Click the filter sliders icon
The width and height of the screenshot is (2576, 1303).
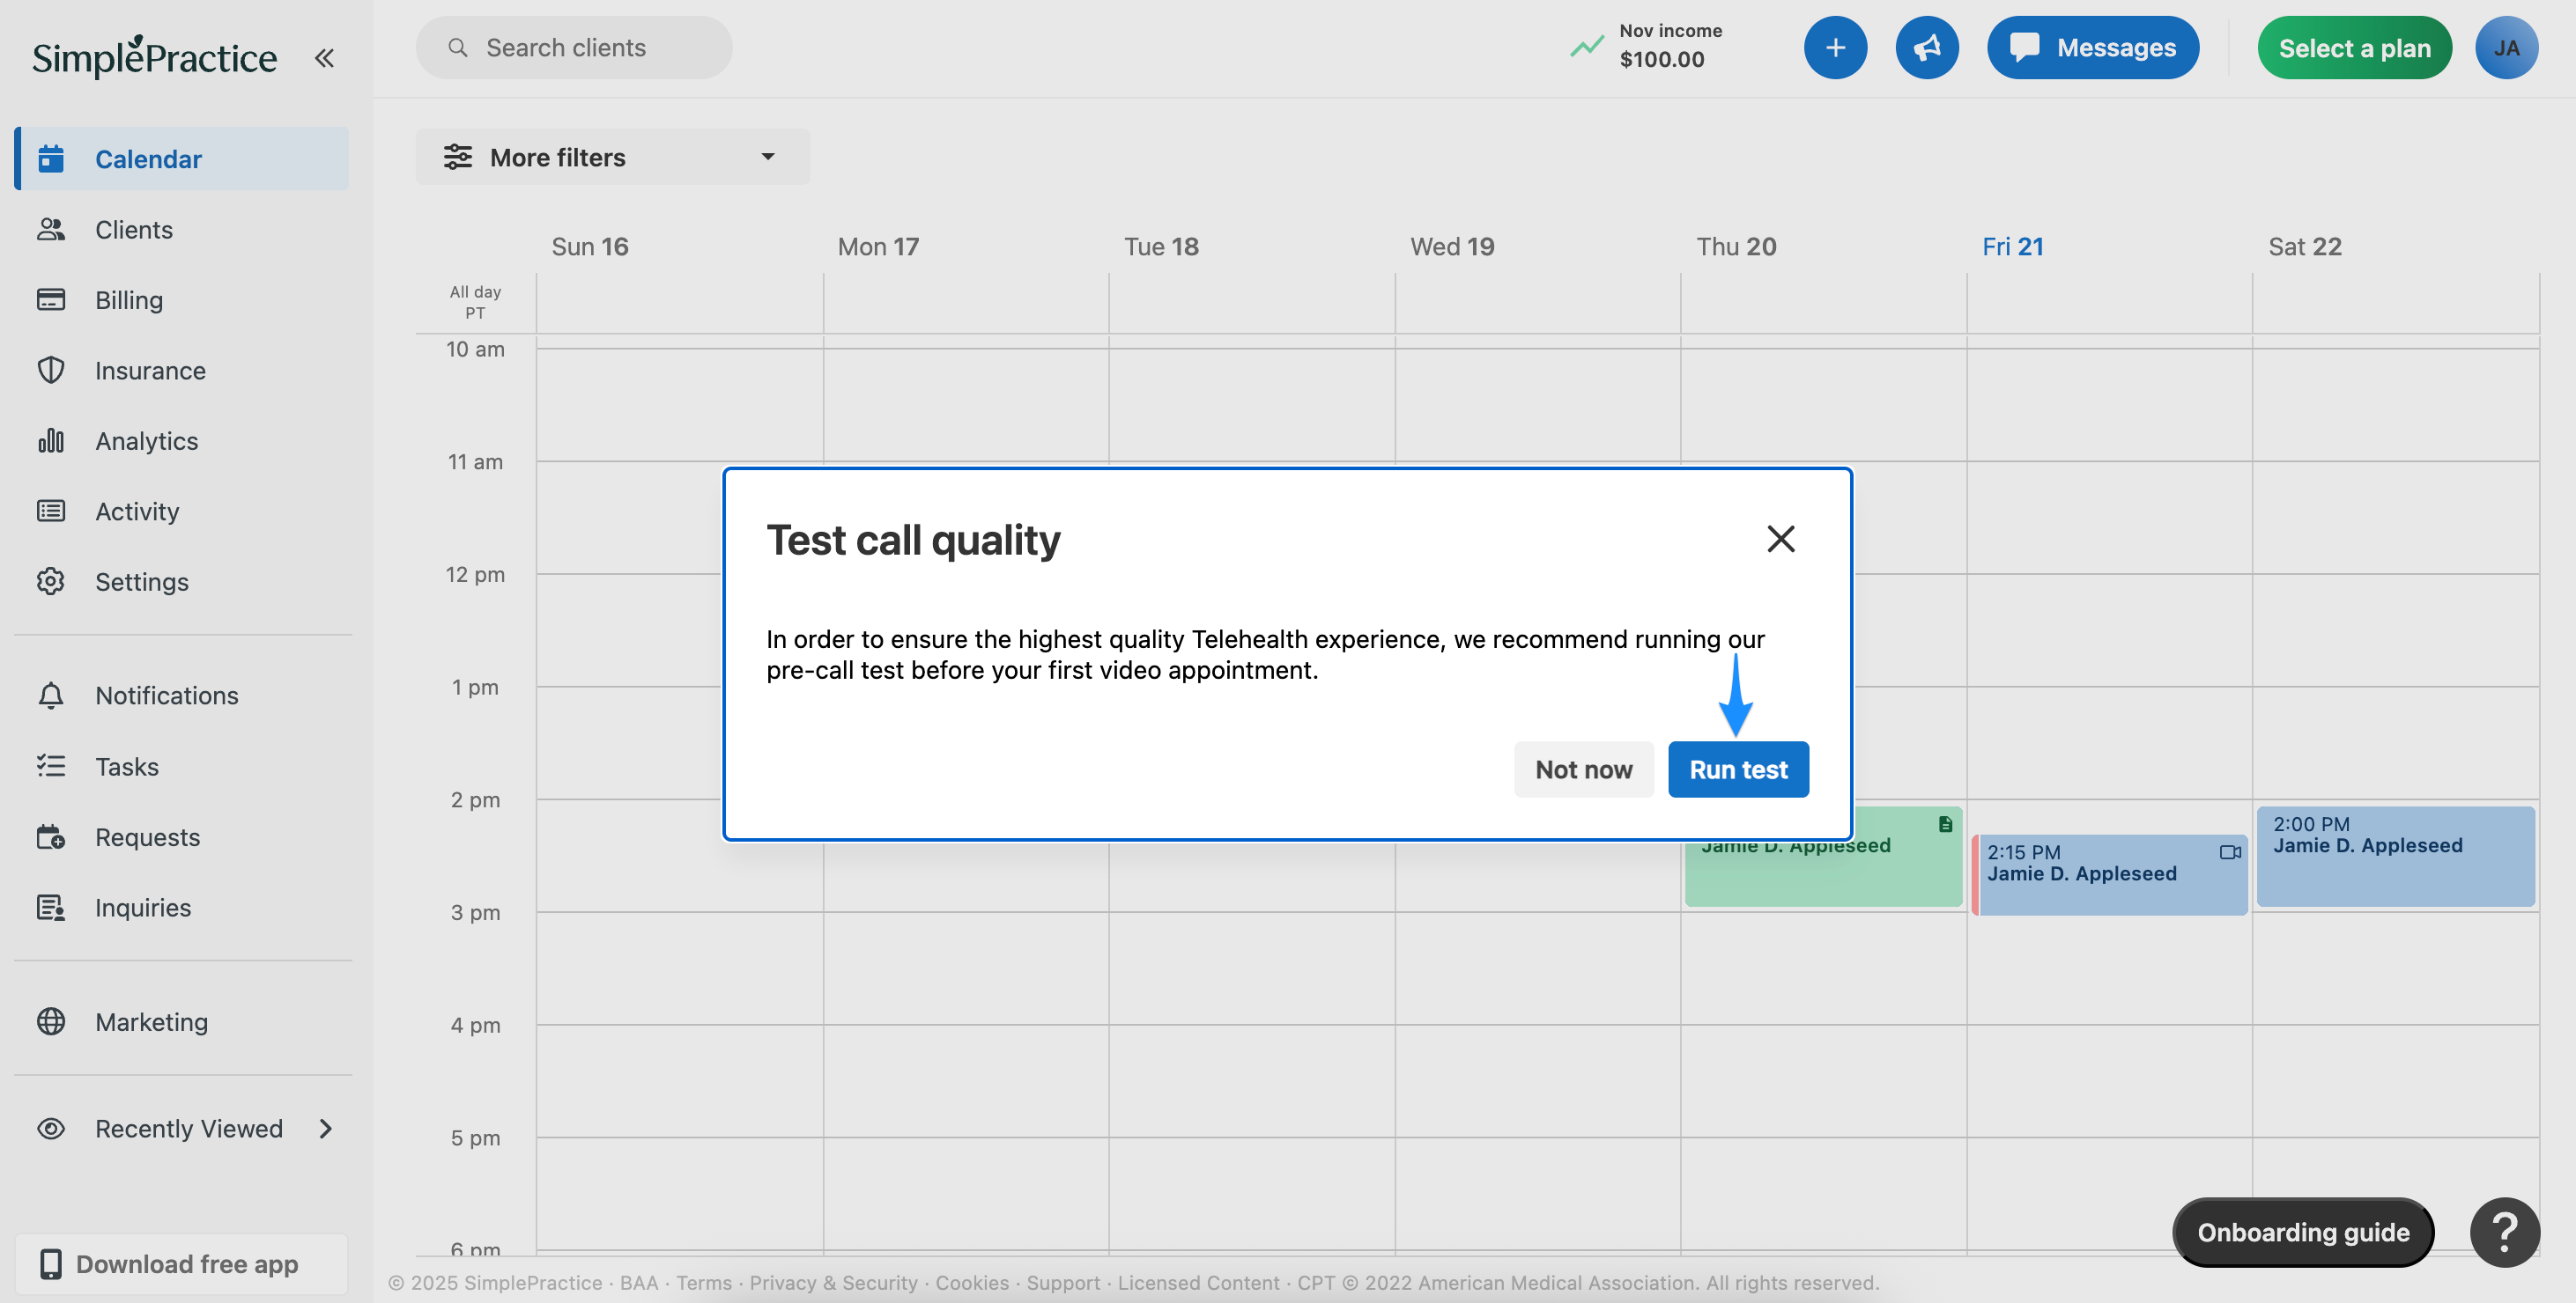coord(458,157)
